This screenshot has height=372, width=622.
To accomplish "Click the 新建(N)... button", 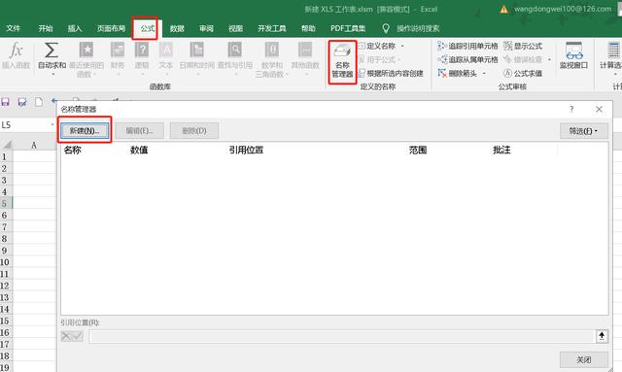I will pyautogui.click(x=85, y=130).
